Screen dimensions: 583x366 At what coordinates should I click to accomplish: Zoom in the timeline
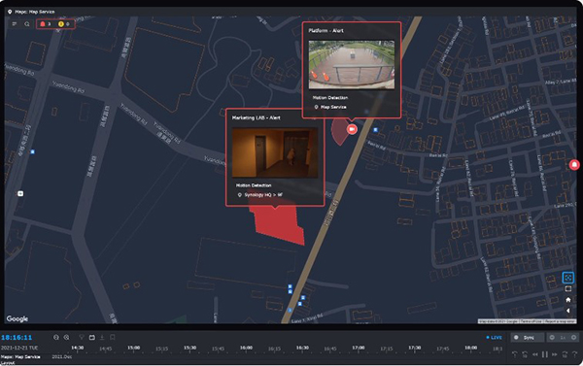click(x=66, y=338)
